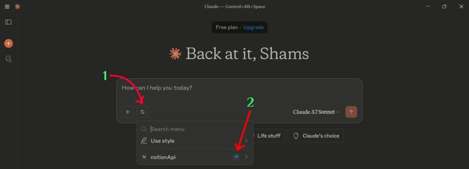The height and width of the screenshot is (169, 469).
Task: Open the chats history icon
Action: tap(8, 59)
